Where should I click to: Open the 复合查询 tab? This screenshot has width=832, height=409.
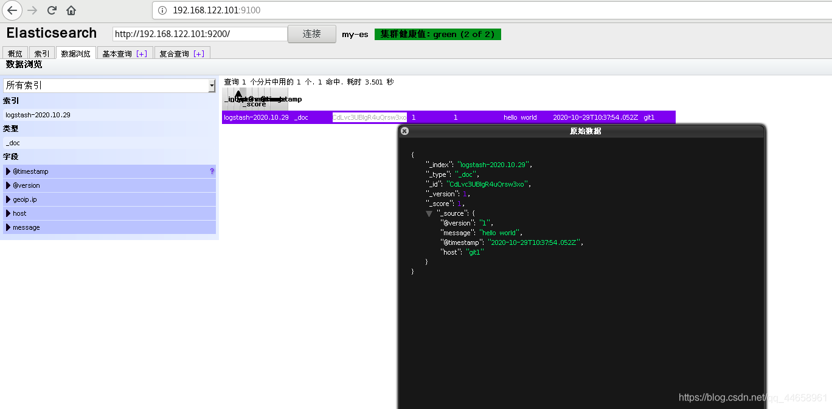(174, 53)
